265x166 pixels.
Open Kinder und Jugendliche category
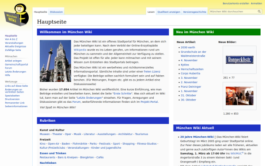106,148
